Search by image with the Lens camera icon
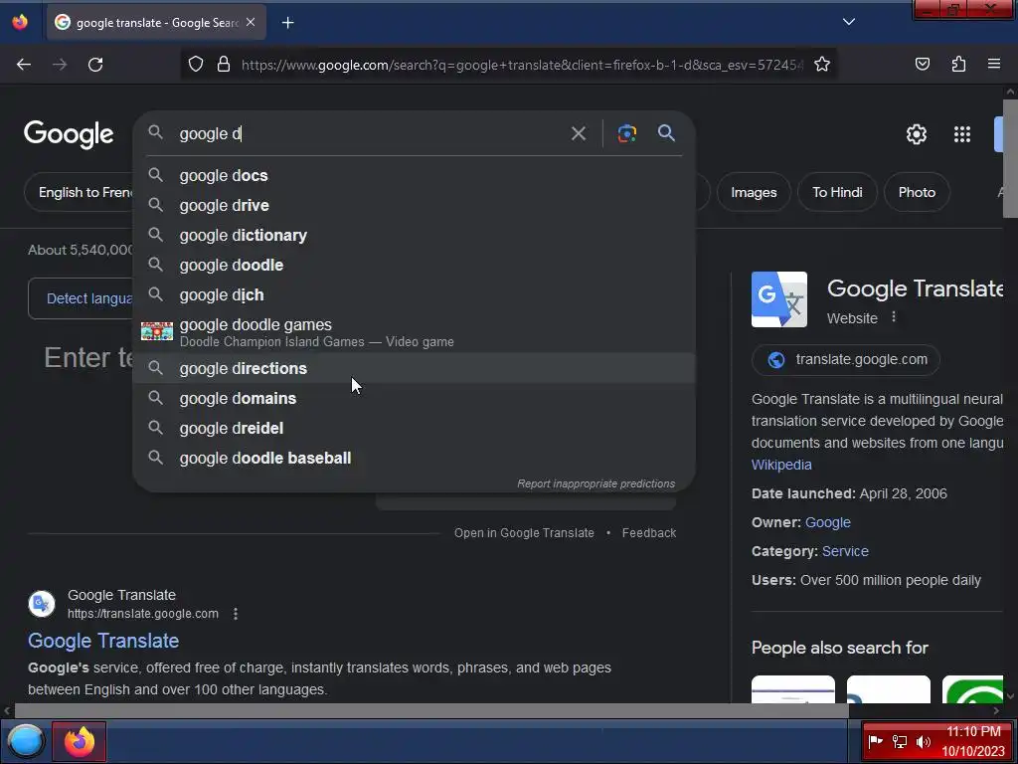The image size is (1018, 764). click(626, 133)
